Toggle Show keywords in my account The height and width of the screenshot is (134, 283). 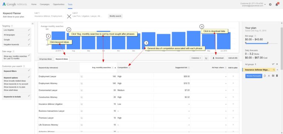(16, 84)
